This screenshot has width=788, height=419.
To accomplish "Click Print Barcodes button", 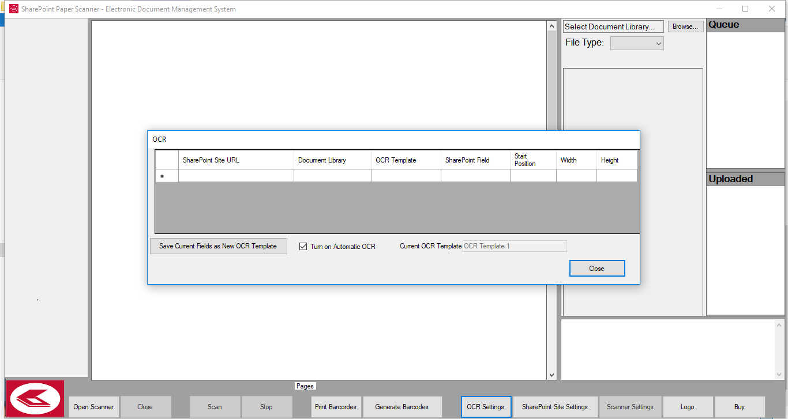I will (336, 407).
